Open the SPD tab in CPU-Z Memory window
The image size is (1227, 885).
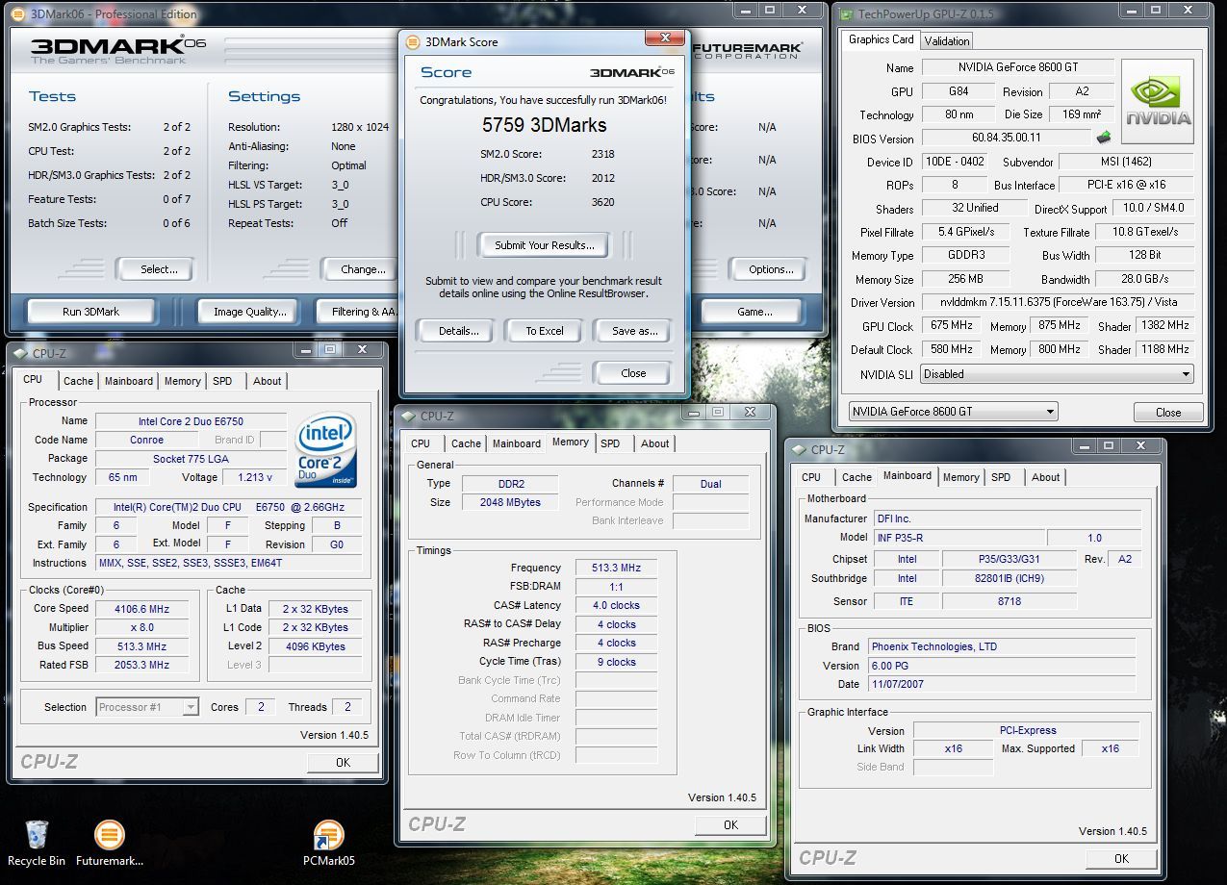(610, 443)
